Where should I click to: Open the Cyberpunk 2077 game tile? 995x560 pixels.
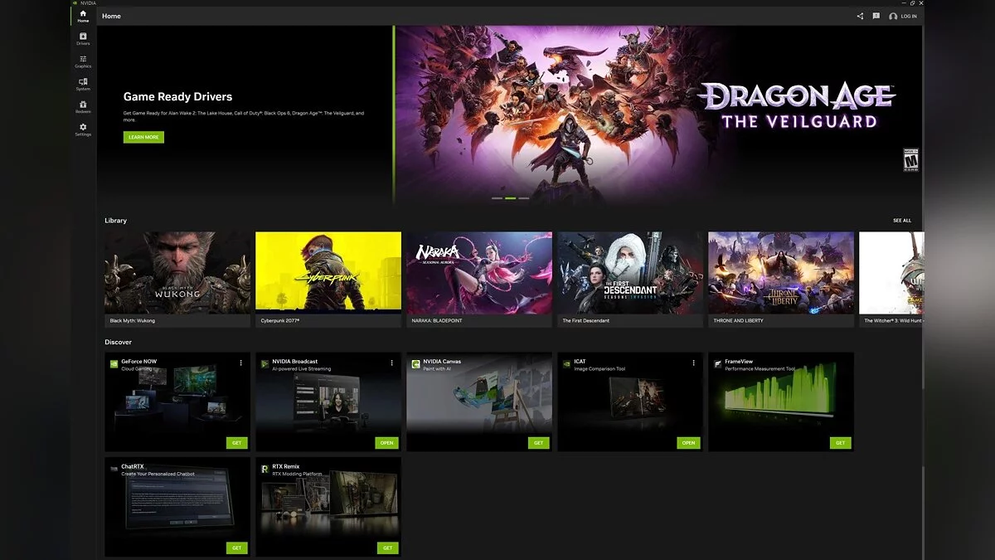(328, 280)
